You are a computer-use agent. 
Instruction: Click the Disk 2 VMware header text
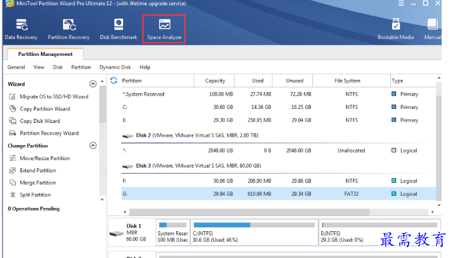[197, 136]
